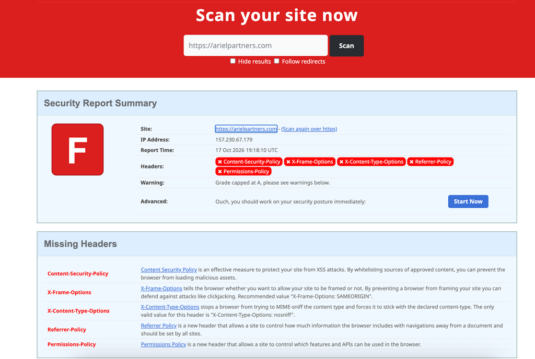Open the X-Frame-Options documentation link
Viewport: 535px width, 359px height.
pyautogui.click(x=161, y=288)
